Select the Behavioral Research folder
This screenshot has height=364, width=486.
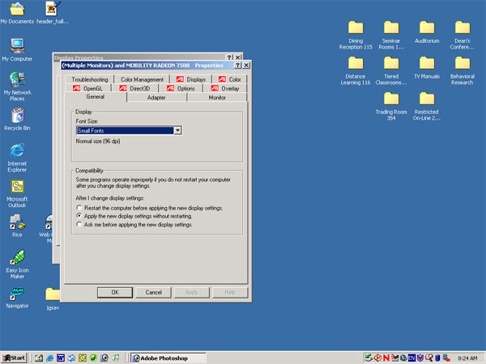[463, 70]
